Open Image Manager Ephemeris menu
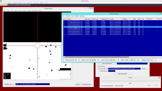 pyautogui.click(x=82, y=16)
